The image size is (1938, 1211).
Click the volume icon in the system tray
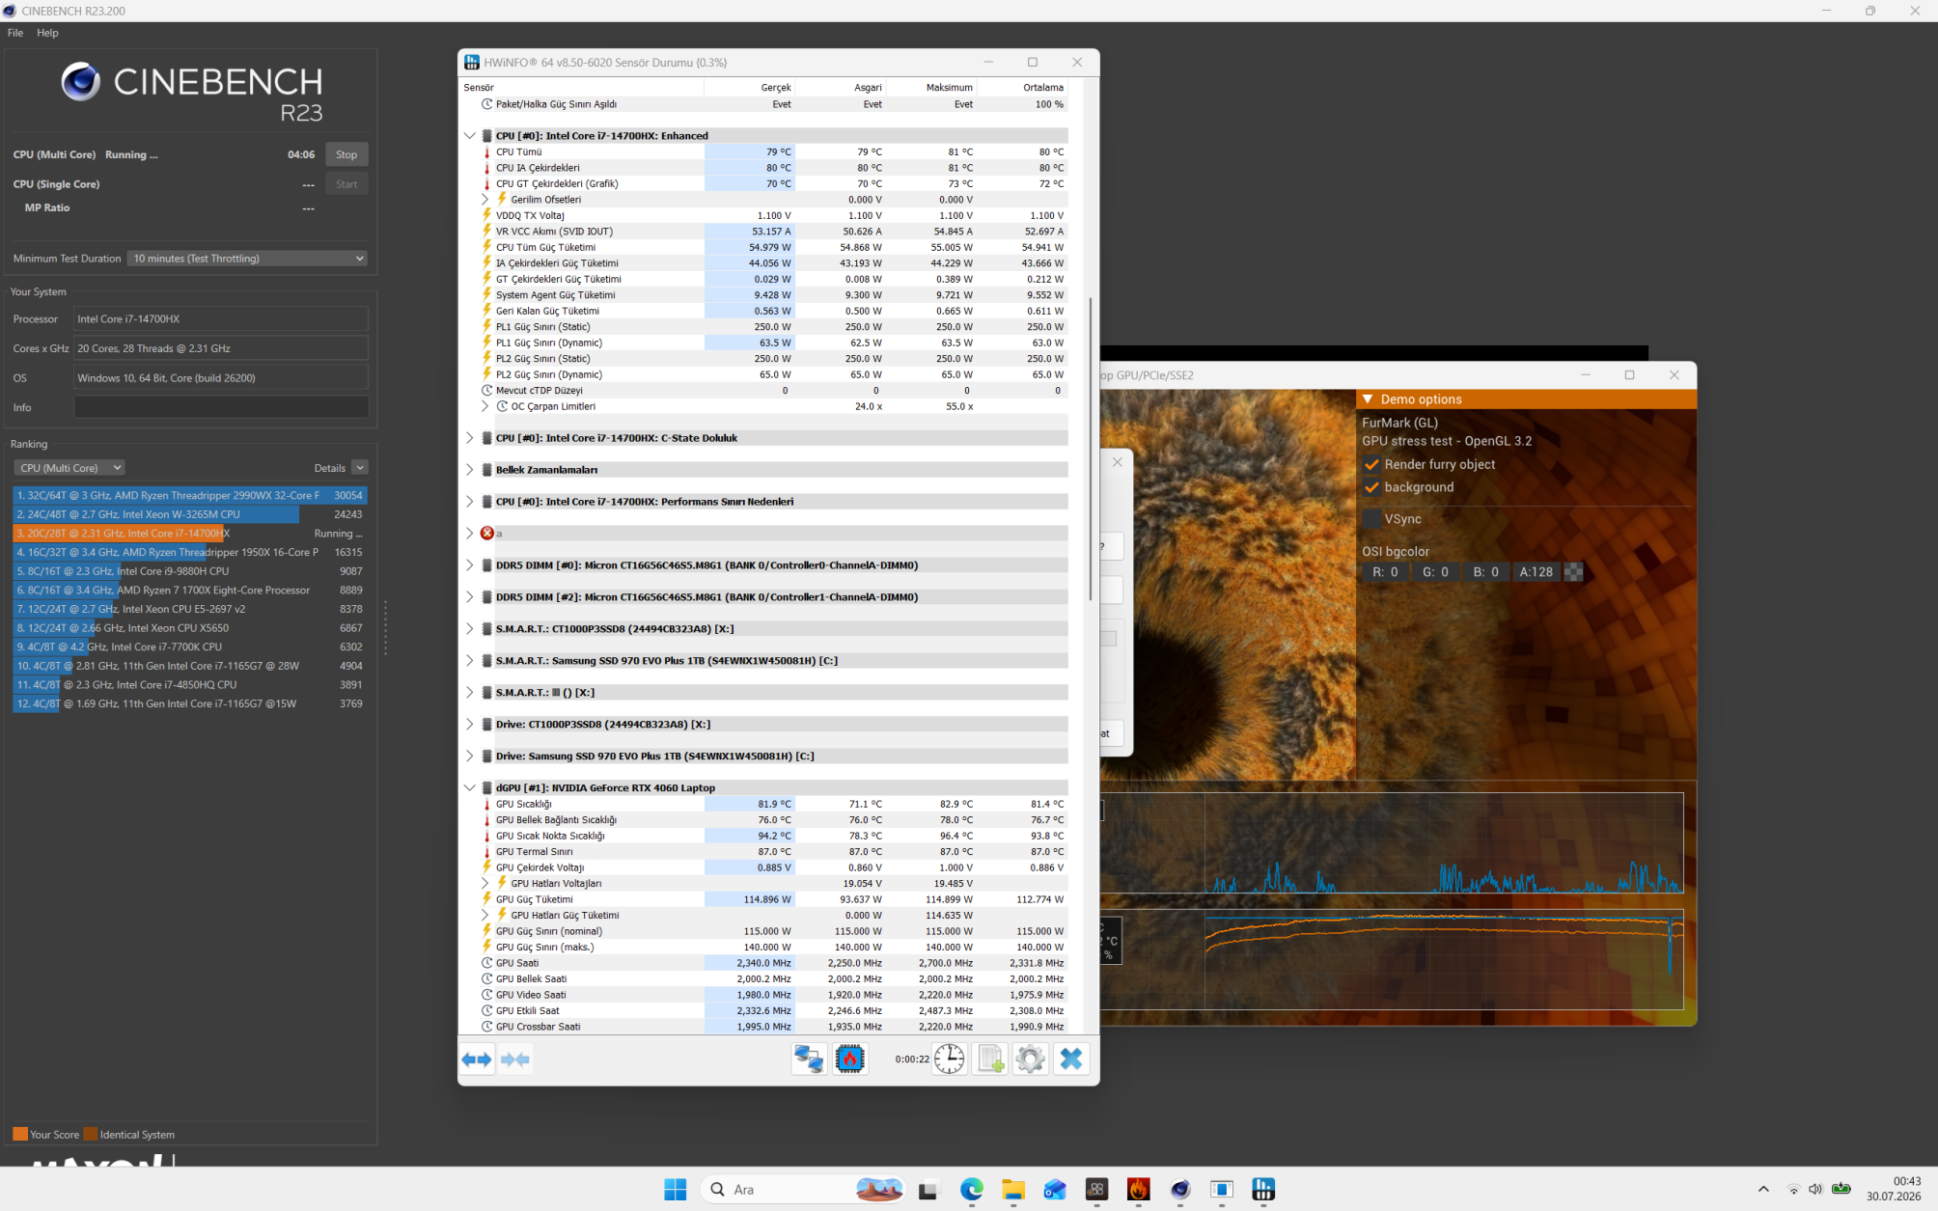coord(1815,1190)
